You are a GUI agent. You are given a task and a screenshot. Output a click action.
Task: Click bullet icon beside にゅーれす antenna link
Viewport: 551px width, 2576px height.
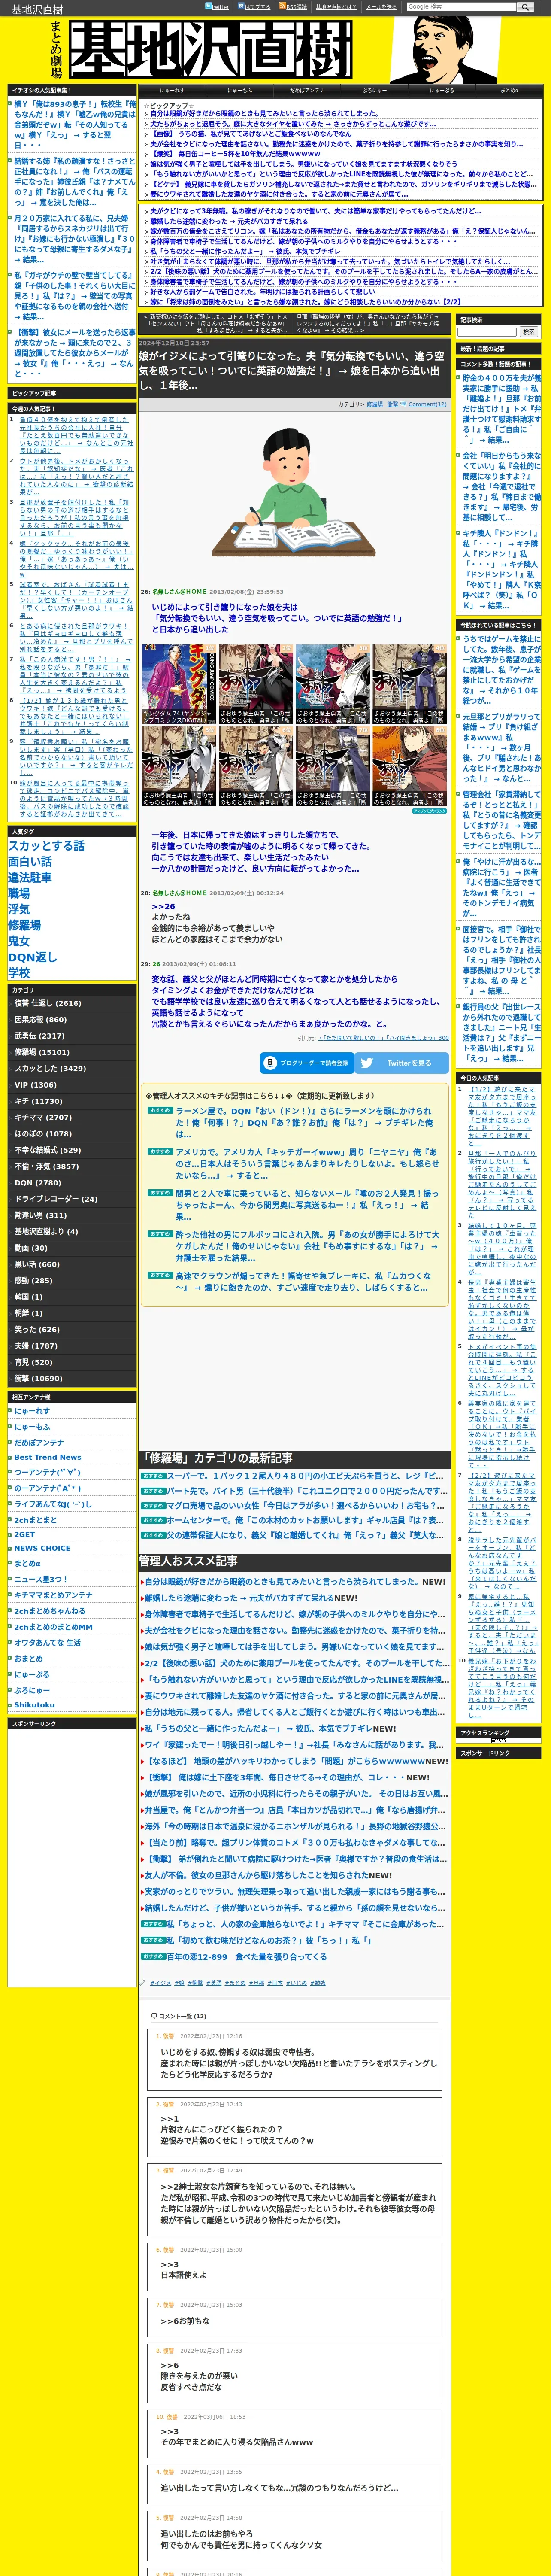(10, 1411)
